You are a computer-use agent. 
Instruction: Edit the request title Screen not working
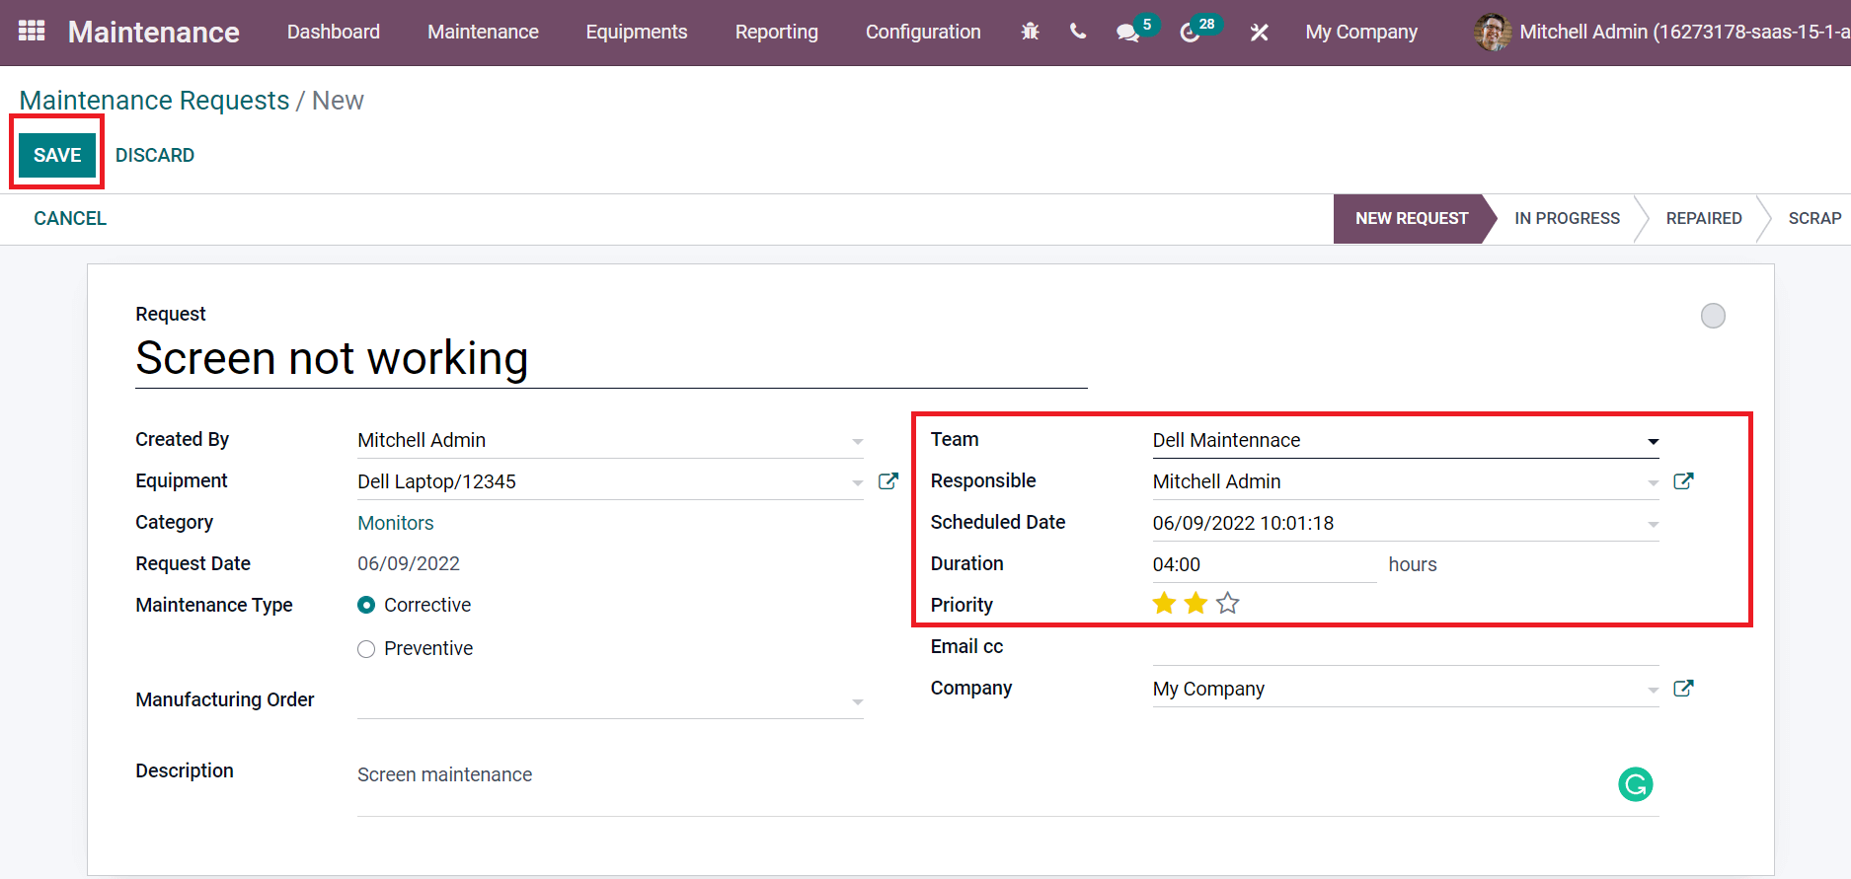611,358
